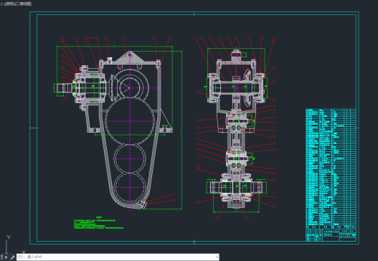378x261 pixels.
Task: Open command line customize wrench menu
Action: click(12, 257)
